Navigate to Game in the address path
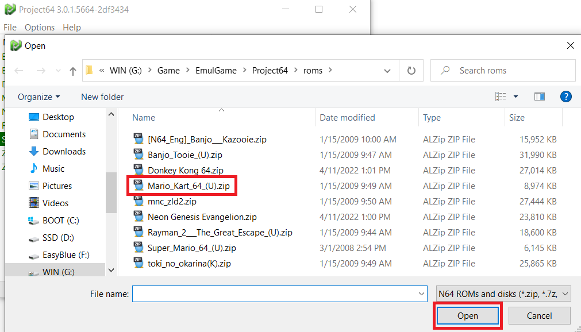This screenshot has width=581, height=332. coord(168,71)
